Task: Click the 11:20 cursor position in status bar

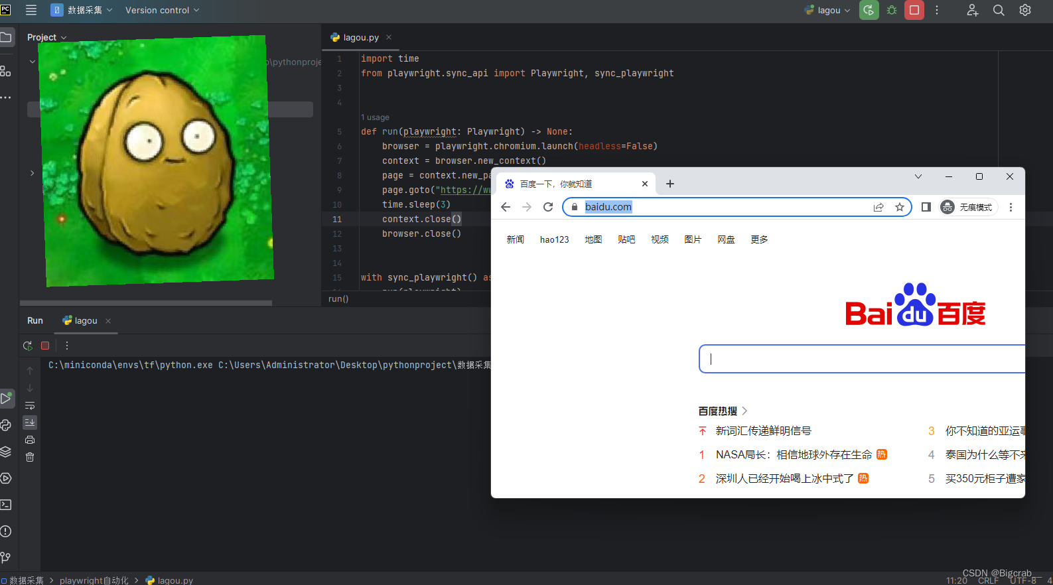Action: 957,580
